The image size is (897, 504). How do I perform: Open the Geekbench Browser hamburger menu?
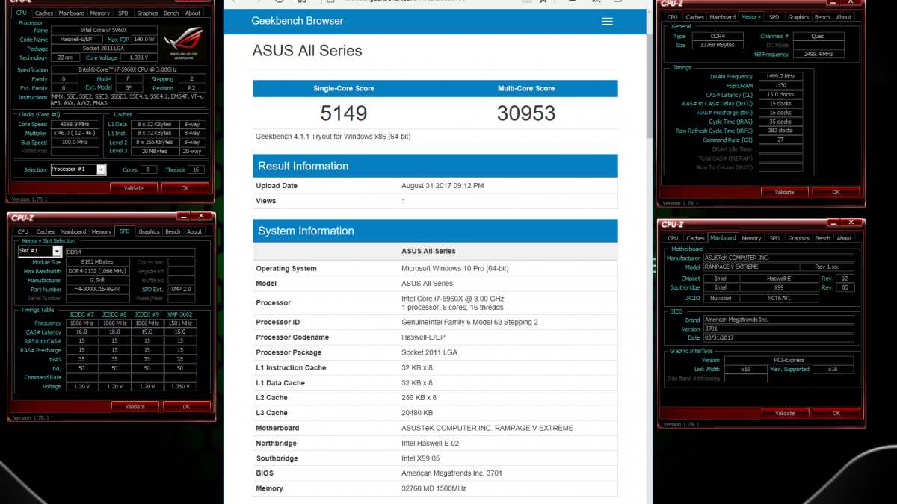point(607,22)
